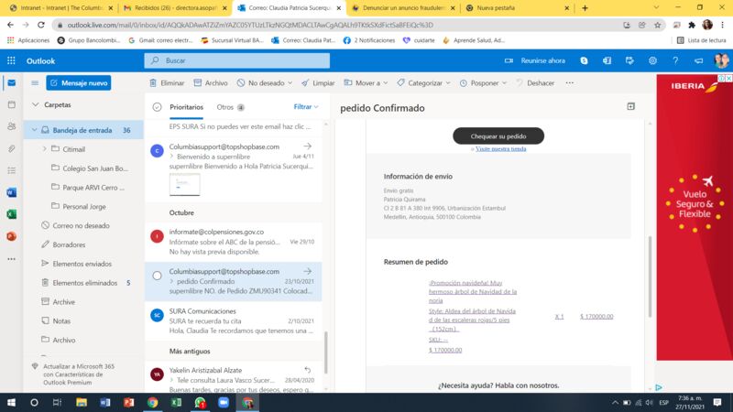Click reading pane scrollbar thumb
Image resolution: width=733 pixels, height=412 pixels.
pyautogui.click(x=650, y=277)
